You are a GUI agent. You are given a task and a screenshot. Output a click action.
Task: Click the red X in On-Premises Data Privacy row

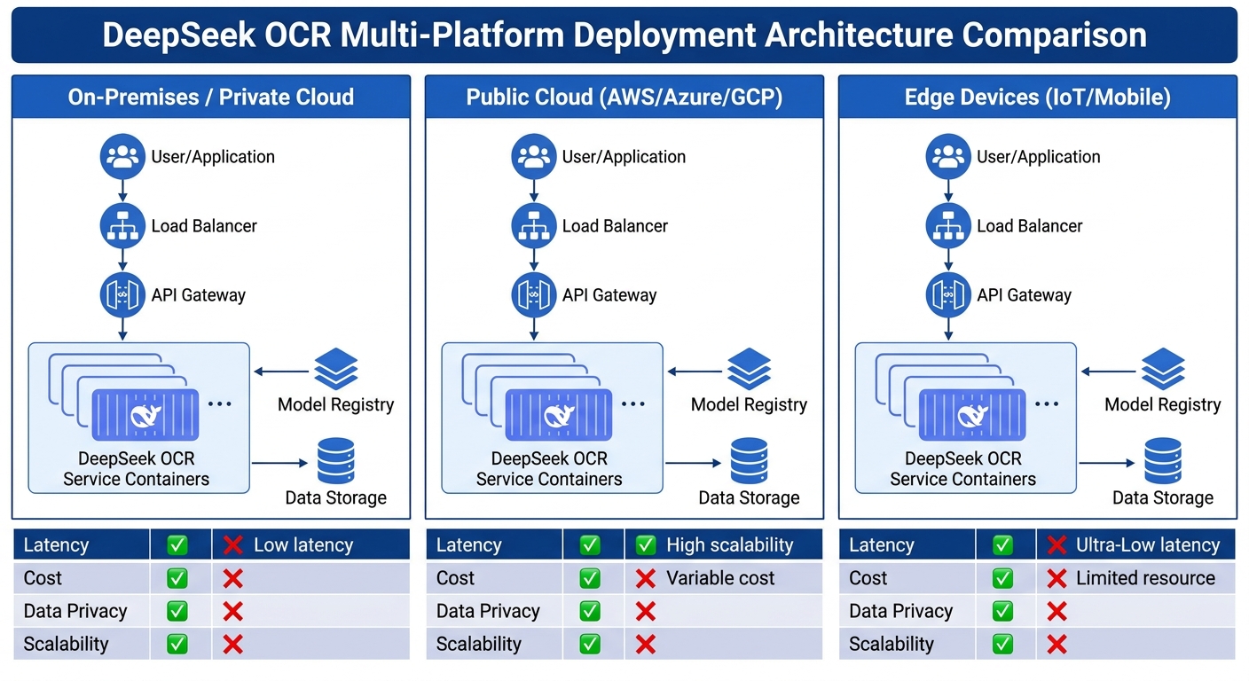[x=232, y=611]
